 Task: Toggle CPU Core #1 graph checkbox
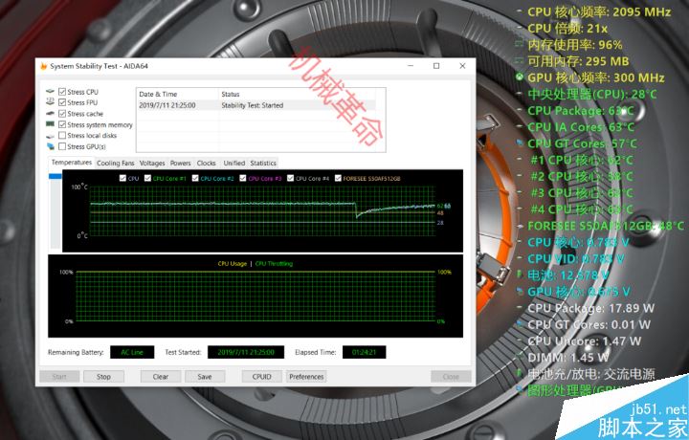(x=147, y=178)
